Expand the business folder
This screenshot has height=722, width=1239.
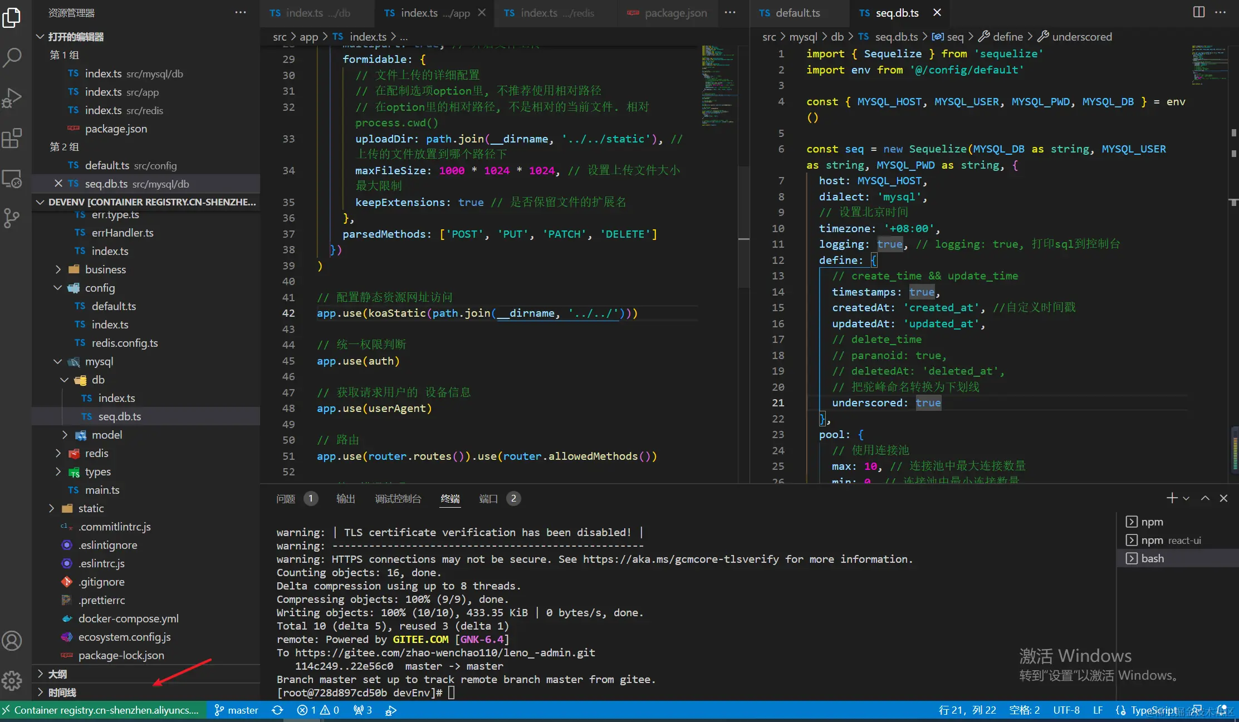click(105, 269)
